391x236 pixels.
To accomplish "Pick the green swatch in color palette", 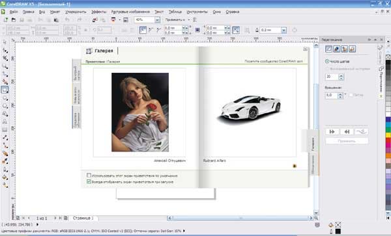I will point(388,130).
